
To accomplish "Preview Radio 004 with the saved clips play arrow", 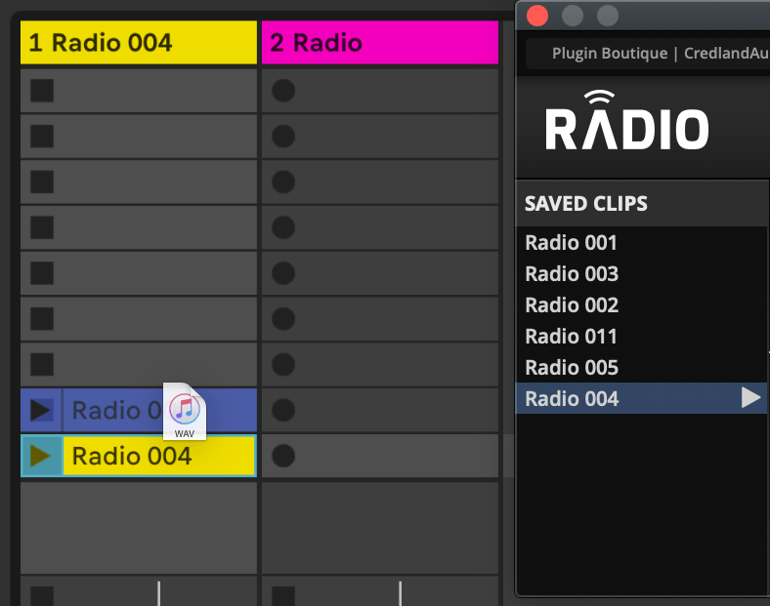I will 750,398.
